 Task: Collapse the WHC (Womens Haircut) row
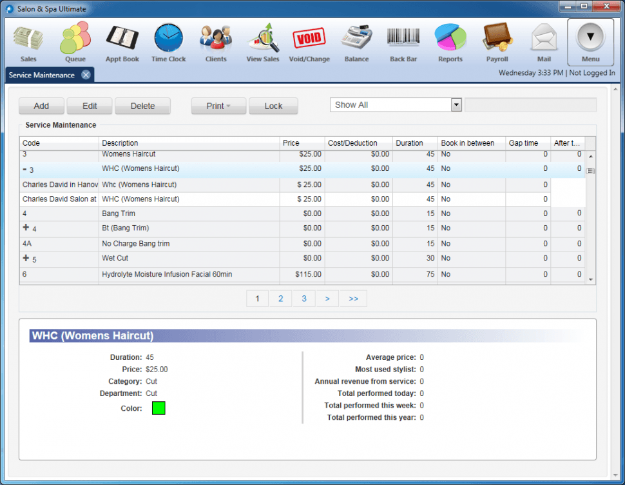point(24,169)
